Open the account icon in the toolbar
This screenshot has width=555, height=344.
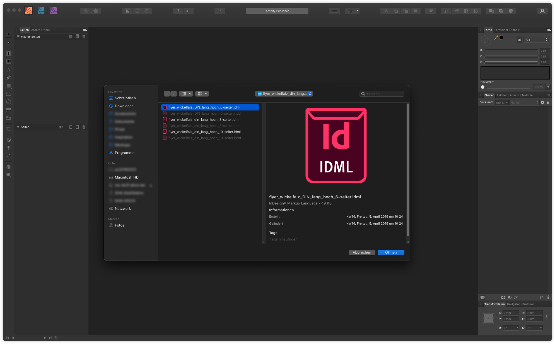click(542, 11)
